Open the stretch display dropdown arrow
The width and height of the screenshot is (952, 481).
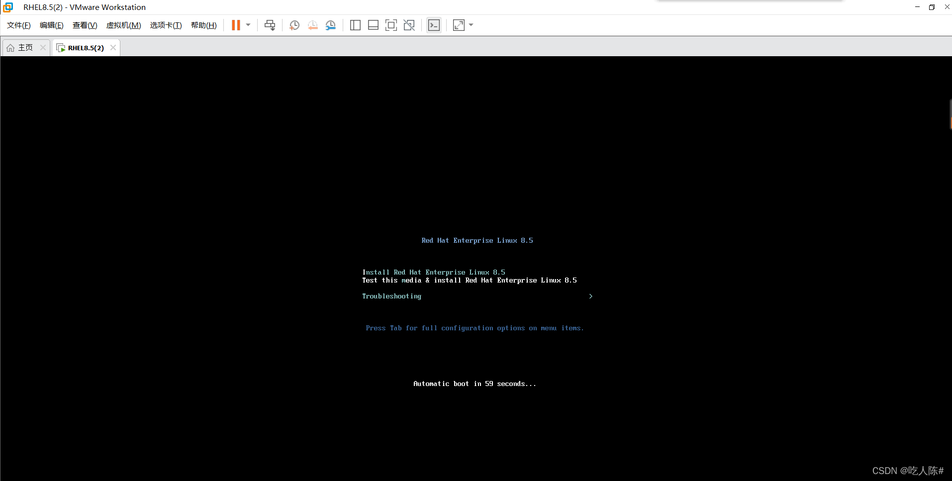pos(471,25)
